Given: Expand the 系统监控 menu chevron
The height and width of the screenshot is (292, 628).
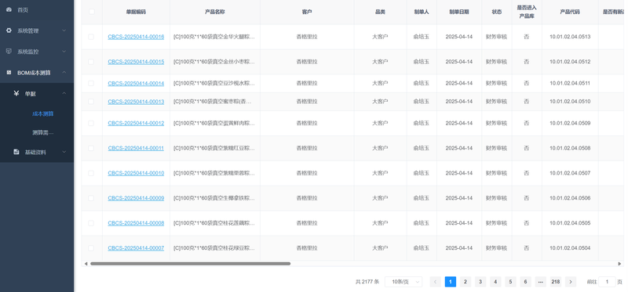Looking at the screenshot, I should click(x=64, y=51).
